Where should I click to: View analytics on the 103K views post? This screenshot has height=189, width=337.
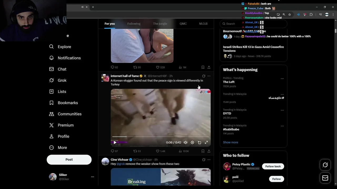click(x=184, y=151)
